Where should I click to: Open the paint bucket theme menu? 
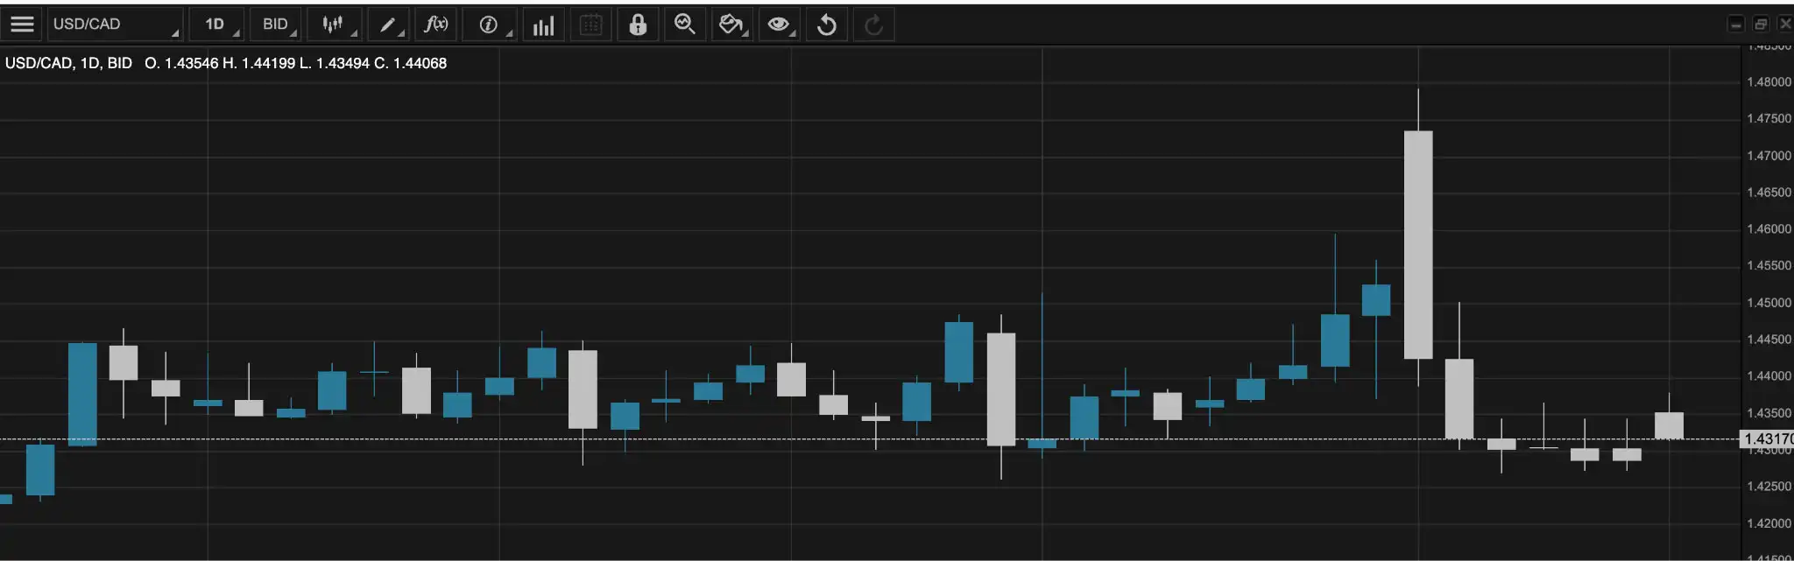point(732,25)
